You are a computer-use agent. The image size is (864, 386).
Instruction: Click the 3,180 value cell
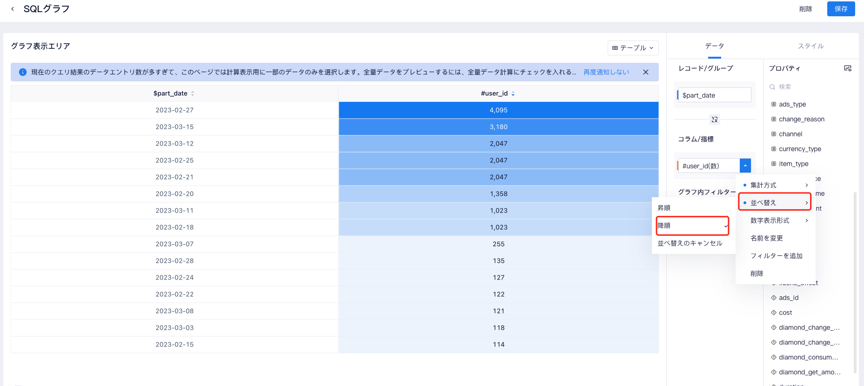coord(498,127)
